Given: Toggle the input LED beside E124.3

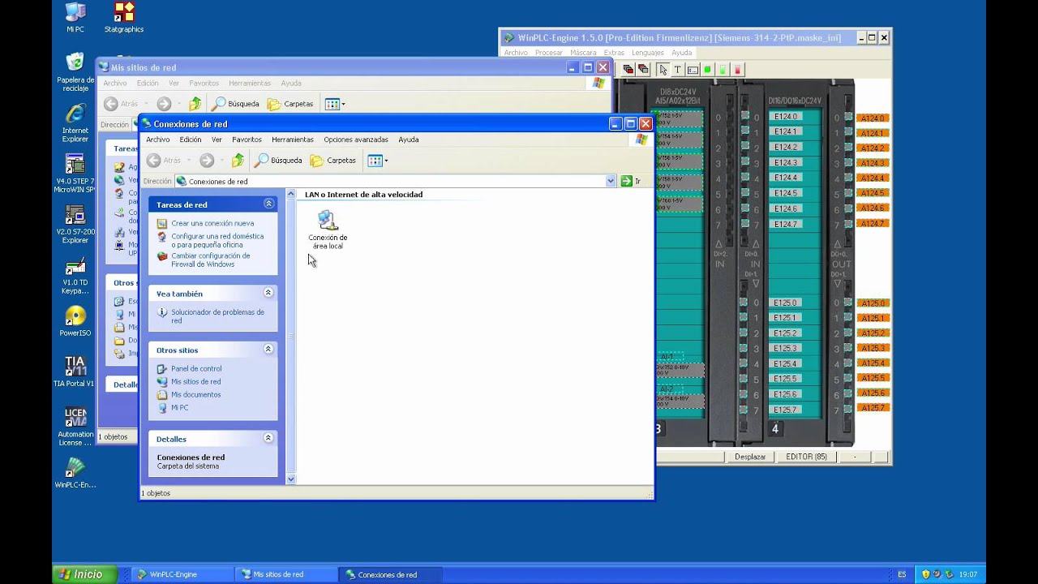Looking at the screenshot, I should [744, 163].
